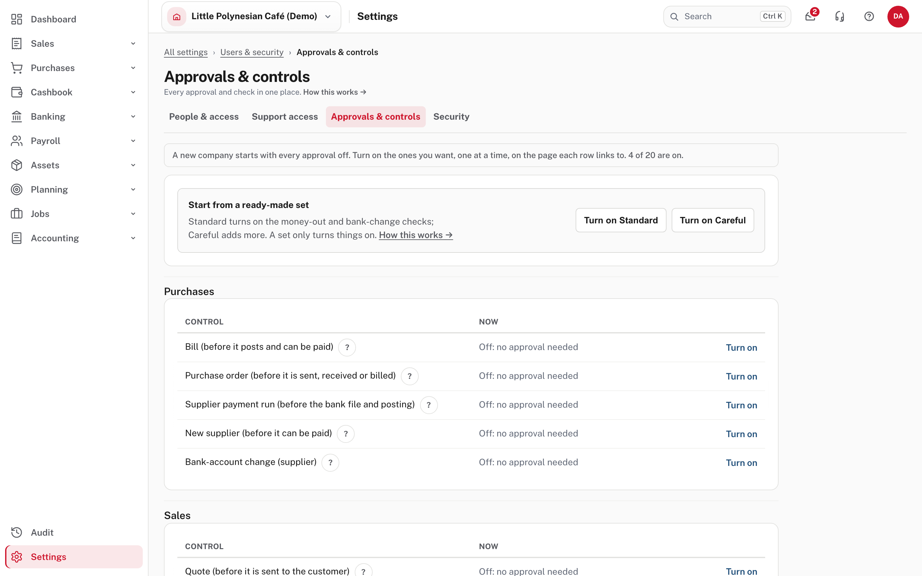Select the Approvals & controls tab
The image size is (922, 576).
[375, 116]
